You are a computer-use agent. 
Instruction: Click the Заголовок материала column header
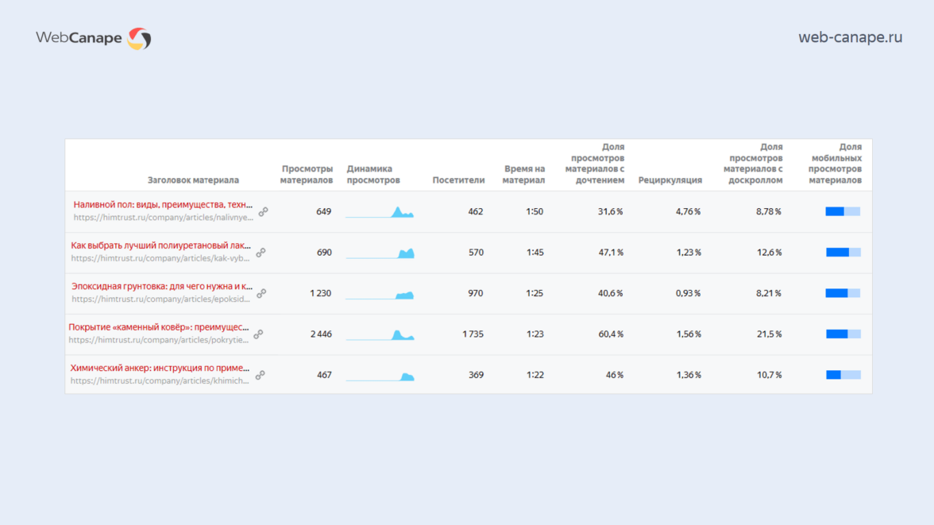pos(193,180)
